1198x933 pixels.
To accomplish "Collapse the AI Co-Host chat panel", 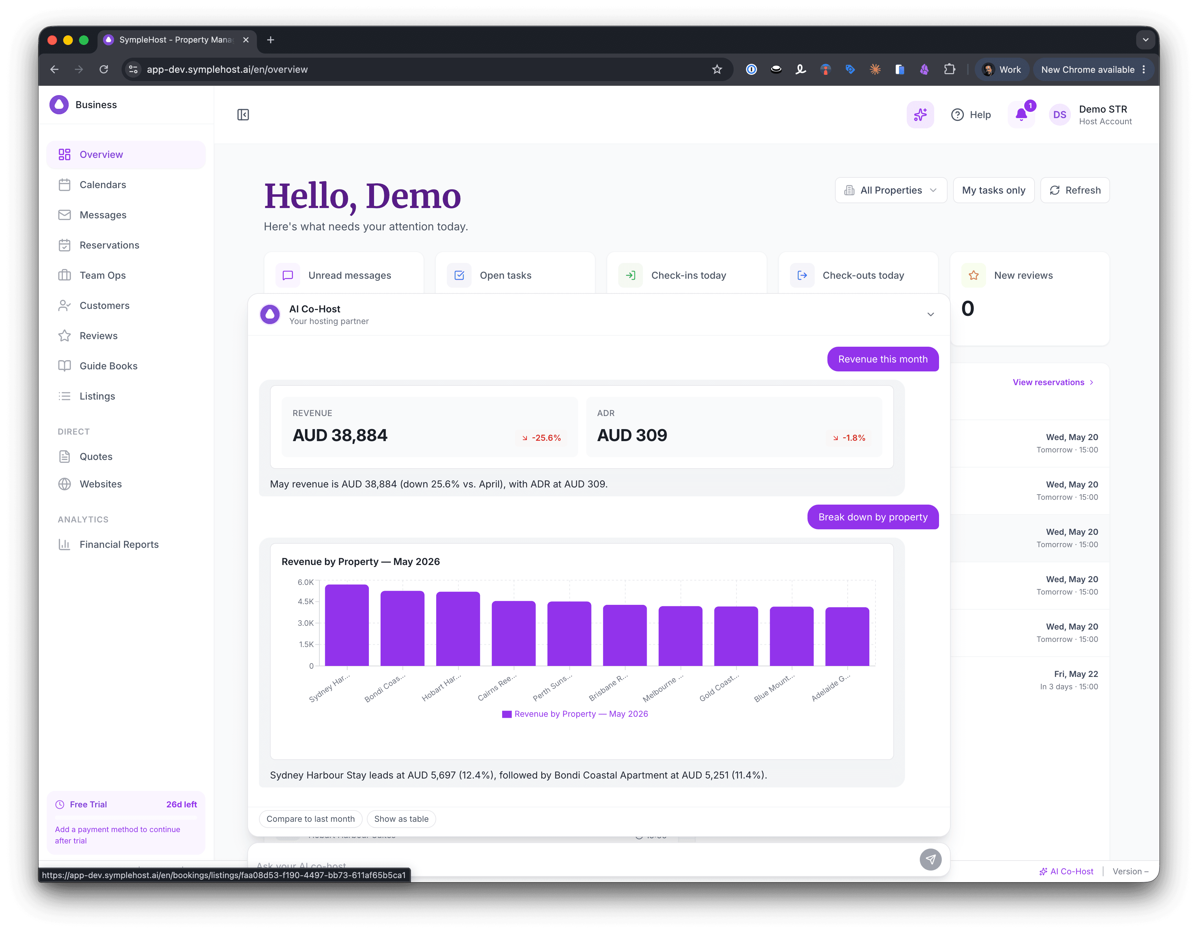I will pos(931,315).
